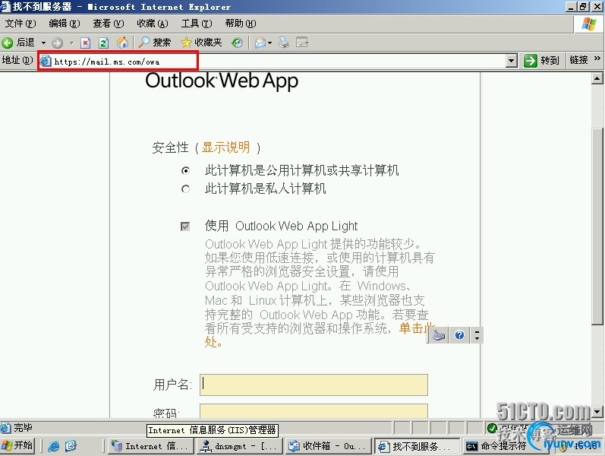The image size is (605, 456).
Task: Toggle the Outlook Web App Light checkbox
Action: pyautogui.click(x=185, y=226)
